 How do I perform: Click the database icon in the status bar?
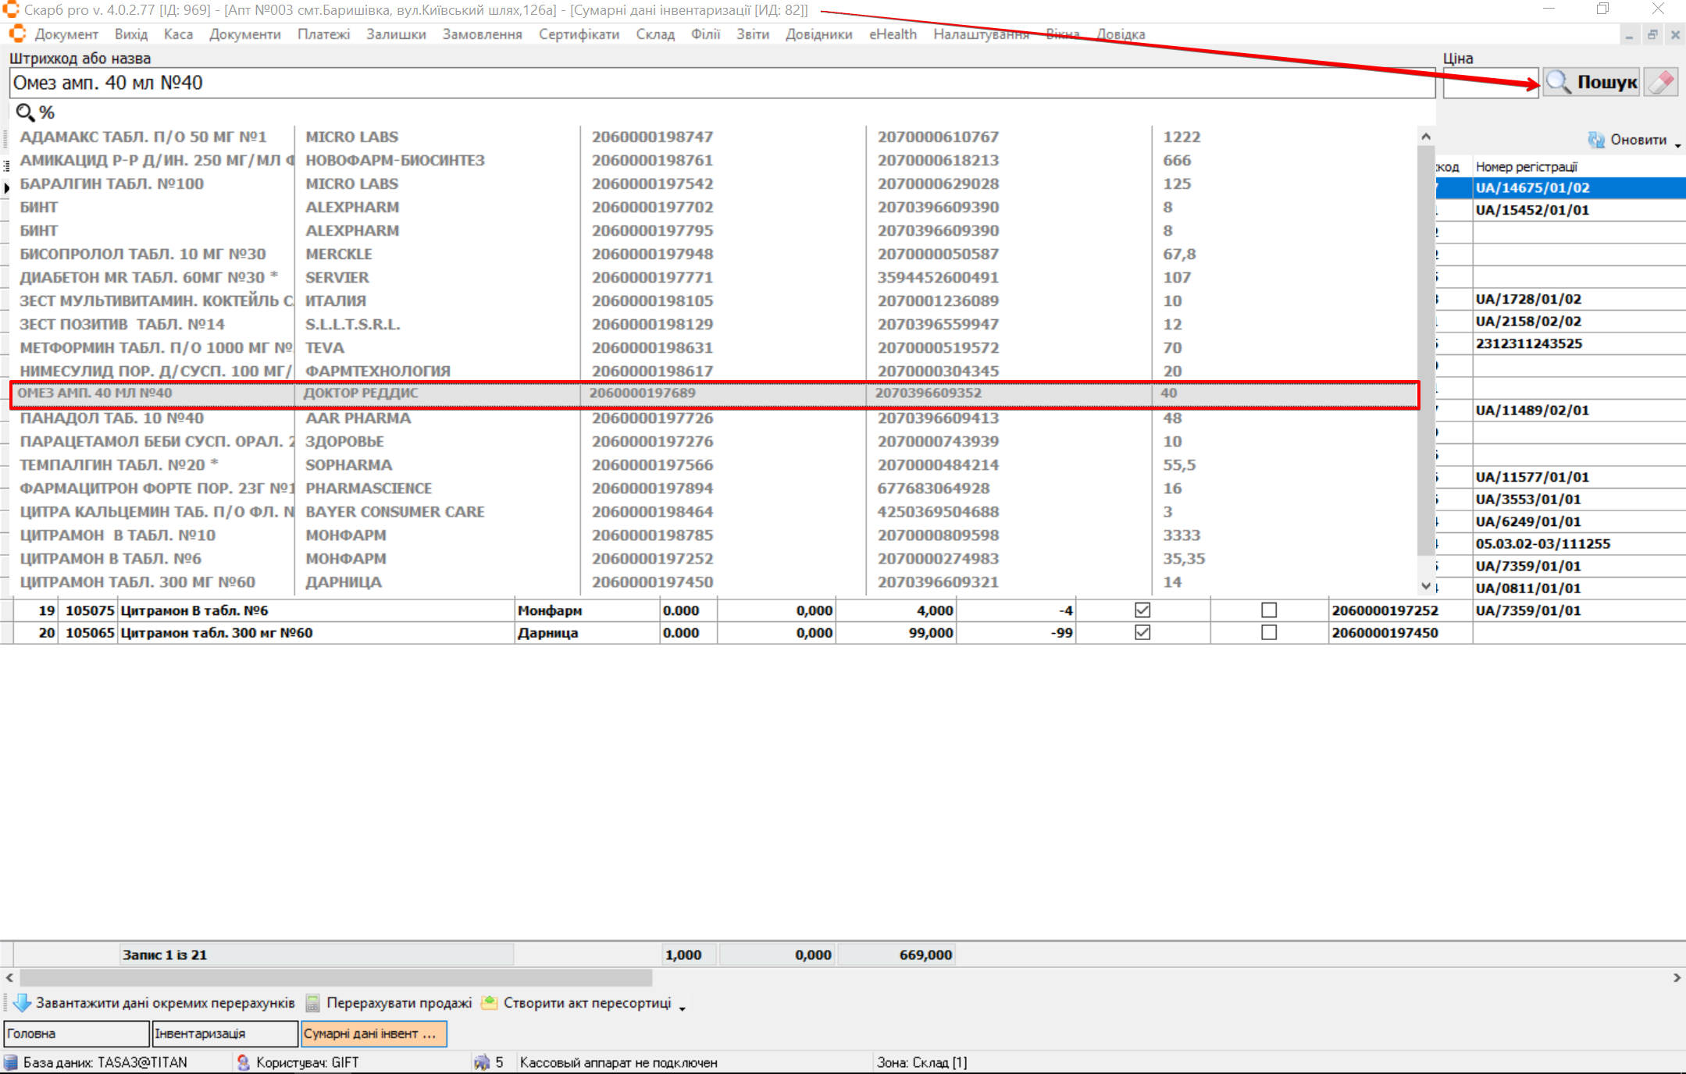click(x=11, y=1062)
